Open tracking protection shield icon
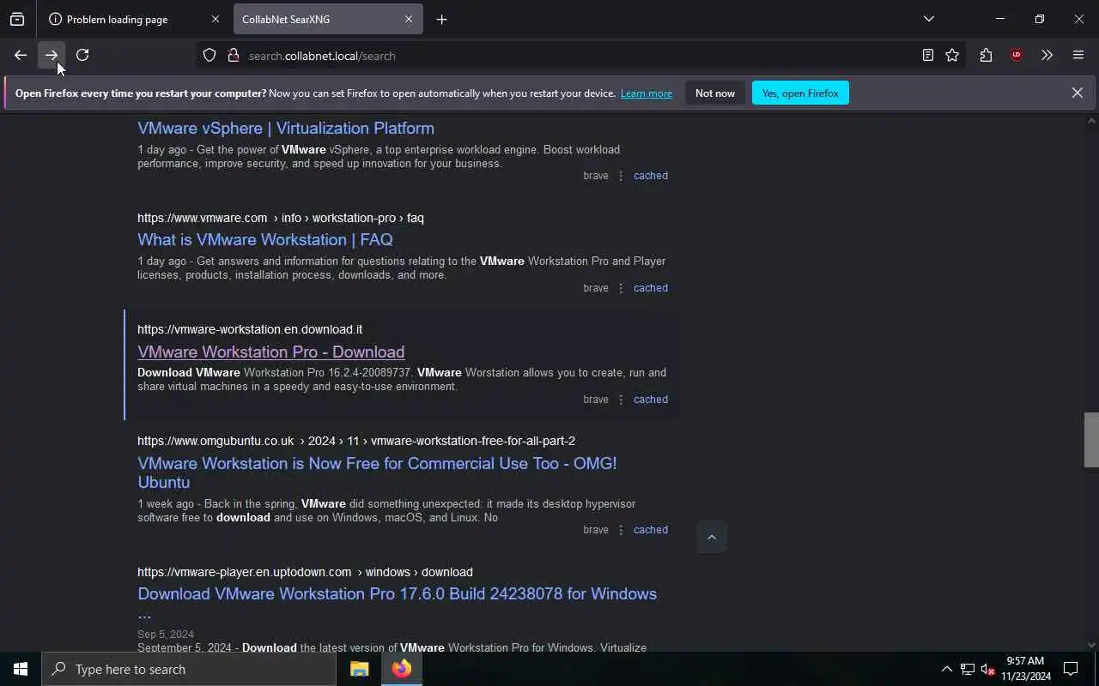This screenshot has width=1099, height=686. (x=209, y=56)
